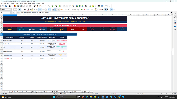The image size is (177, 99).
Task: Click the AutoFilter funnel icon
Action: click(x=73, y=6)
